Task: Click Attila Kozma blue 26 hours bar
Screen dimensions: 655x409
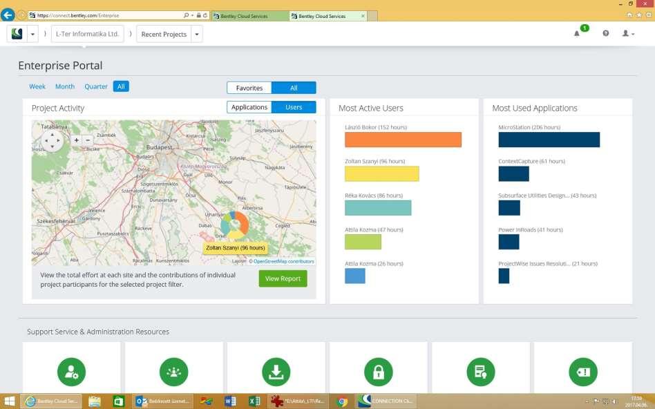Action: (355, 276)
